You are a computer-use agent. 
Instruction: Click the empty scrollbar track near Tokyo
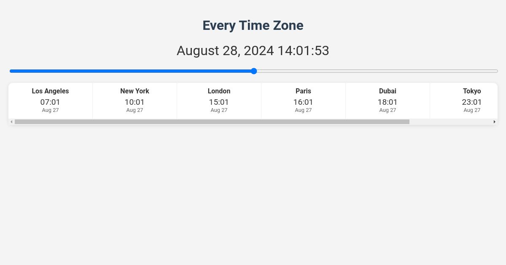451,122
